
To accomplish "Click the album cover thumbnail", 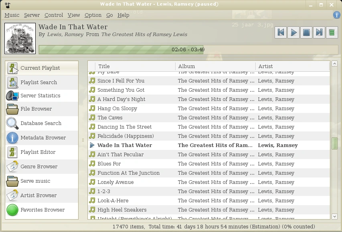I will 20,38.
